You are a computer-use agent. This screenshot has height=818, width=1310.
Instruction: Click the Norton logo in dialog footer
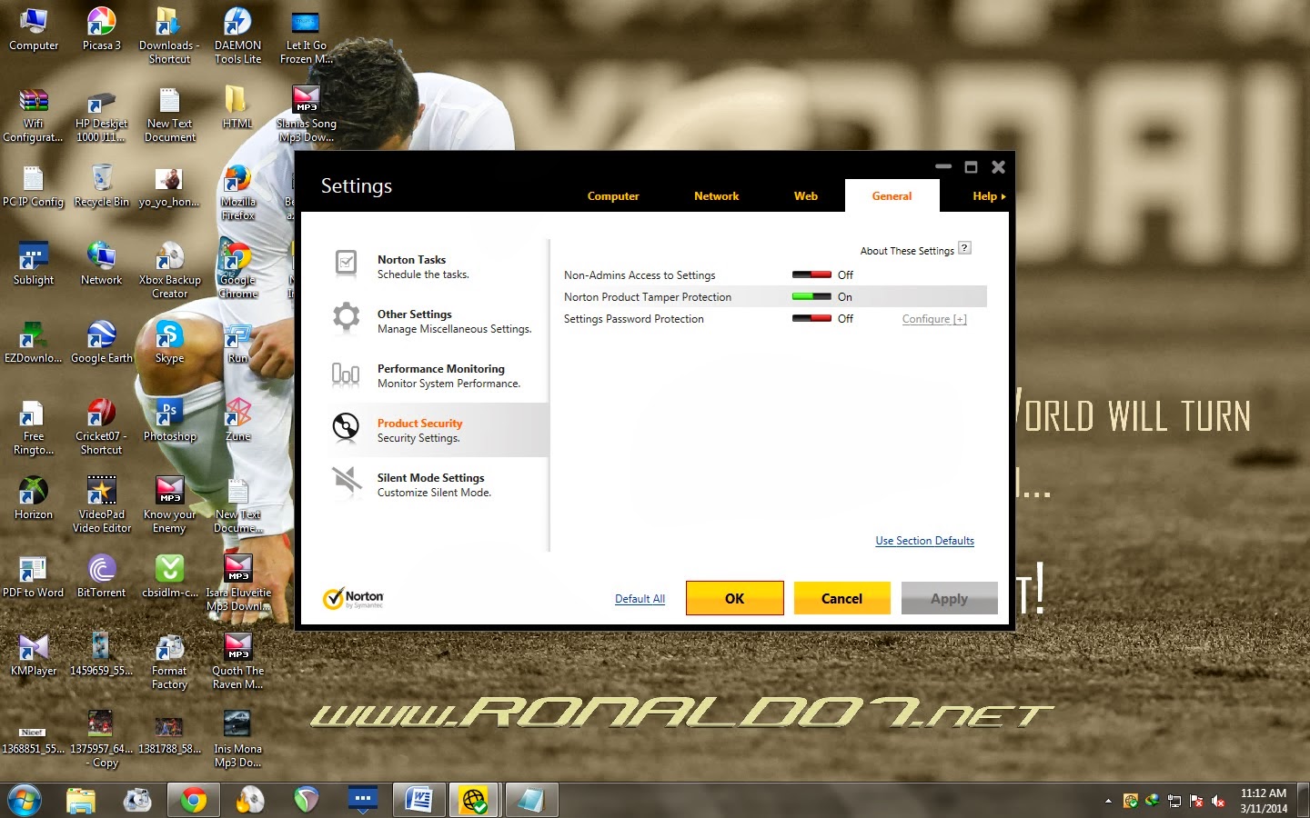[x=353, y=598]
